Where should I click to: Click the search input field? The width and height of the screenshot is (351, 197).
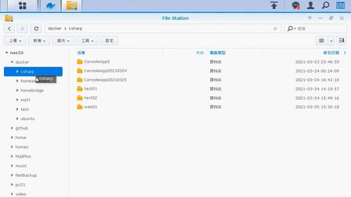(x=321, y=28)
